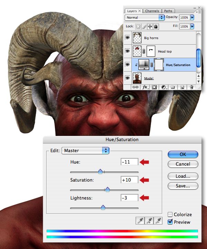Click the Opacity percentage field
207x249 pixels.
click(184, 17)
